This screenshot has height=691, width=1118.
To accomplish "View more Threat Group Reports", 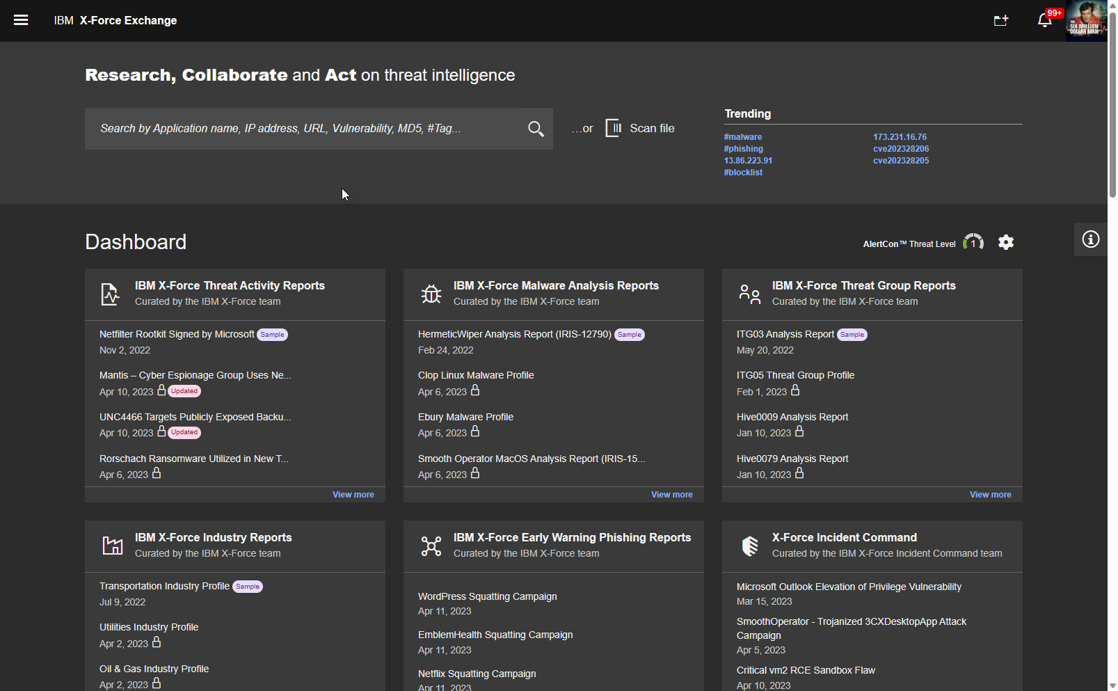I will coord(990,495).
